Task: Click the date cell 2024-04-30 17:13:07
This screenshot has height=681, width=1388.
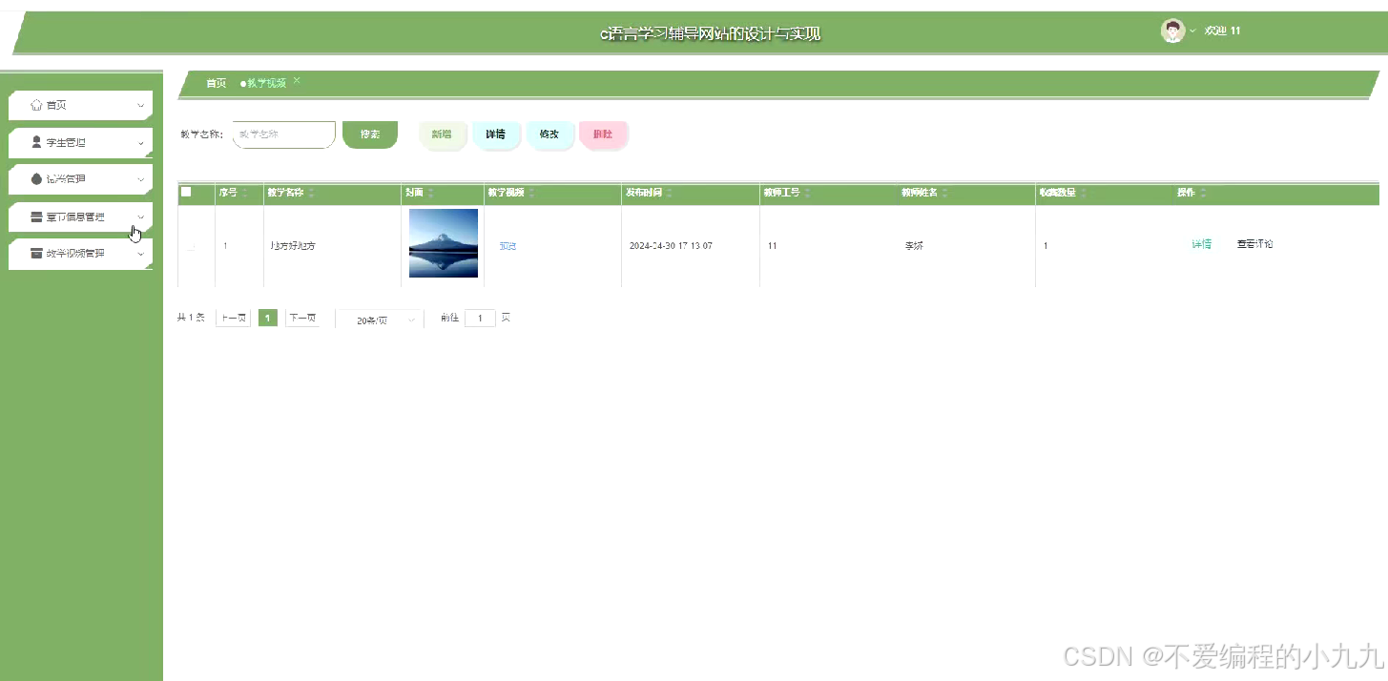Action: 672,246
